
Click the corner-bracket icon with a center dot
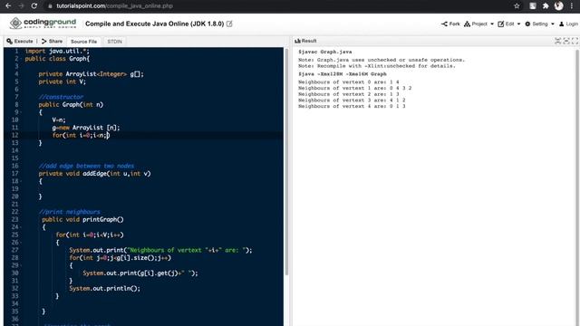point(566,41)
